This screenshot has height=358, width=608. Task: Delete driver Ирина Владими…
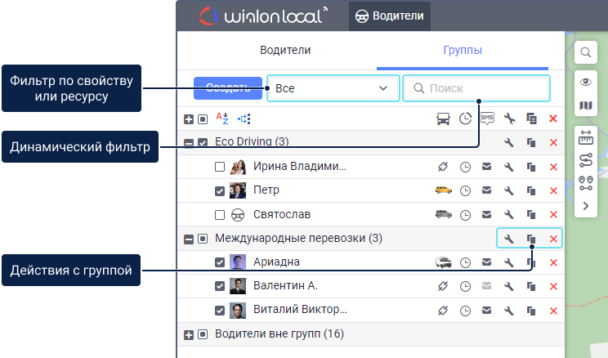pyautogui.click(x=554, y=168)
